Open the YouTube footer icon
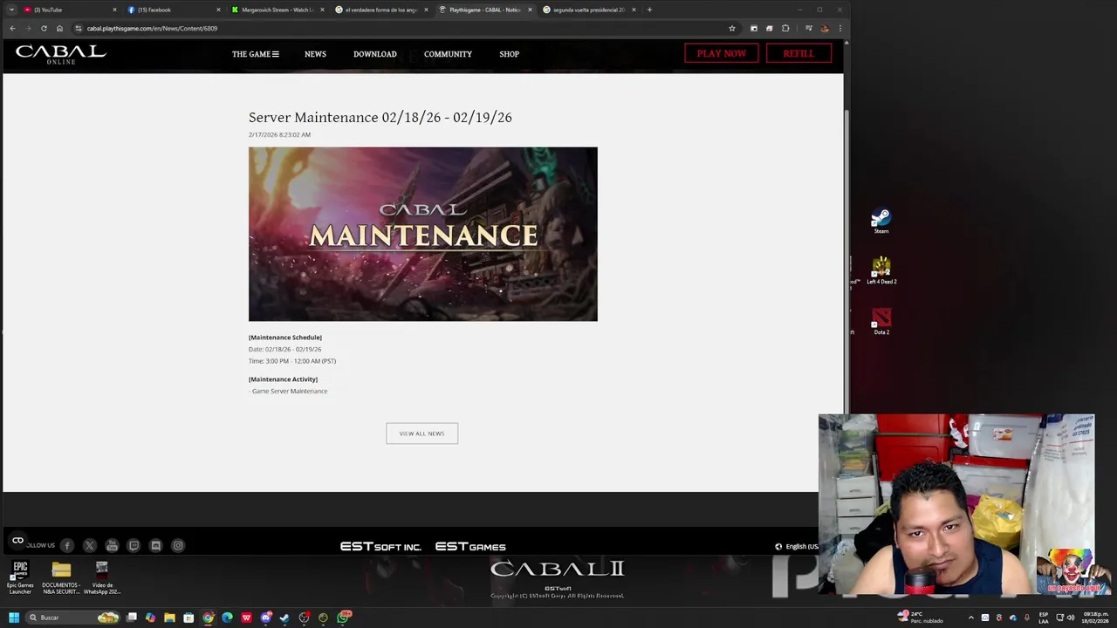The width and height of the screenshot is (1117, 628). (x=112, y=545)
